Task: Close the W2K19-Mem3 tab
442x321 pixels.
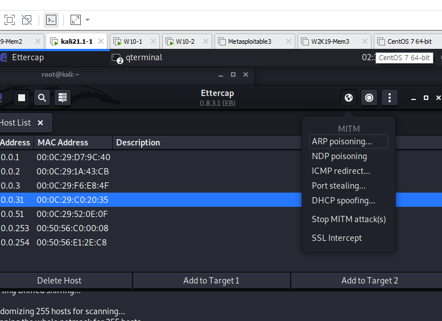Action: pyautogui.click(x=365, y=41)
